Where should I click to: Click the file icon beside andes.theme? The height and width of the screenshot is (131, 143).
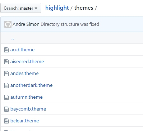tap(6, 74)
